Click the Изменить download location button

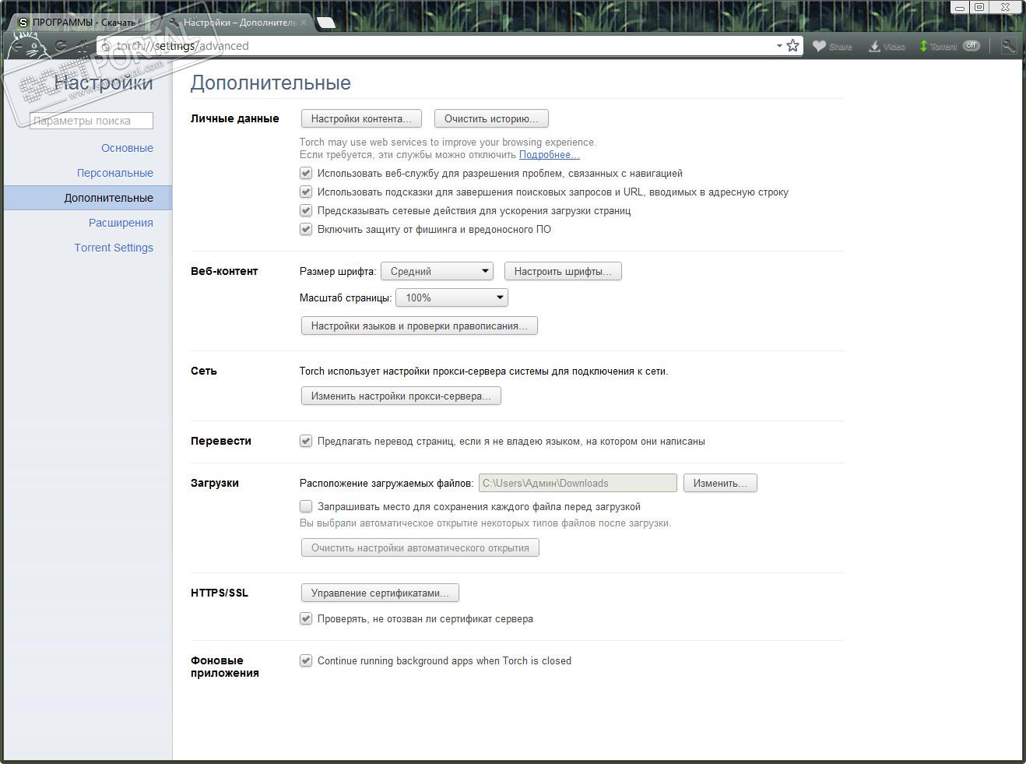720,483
